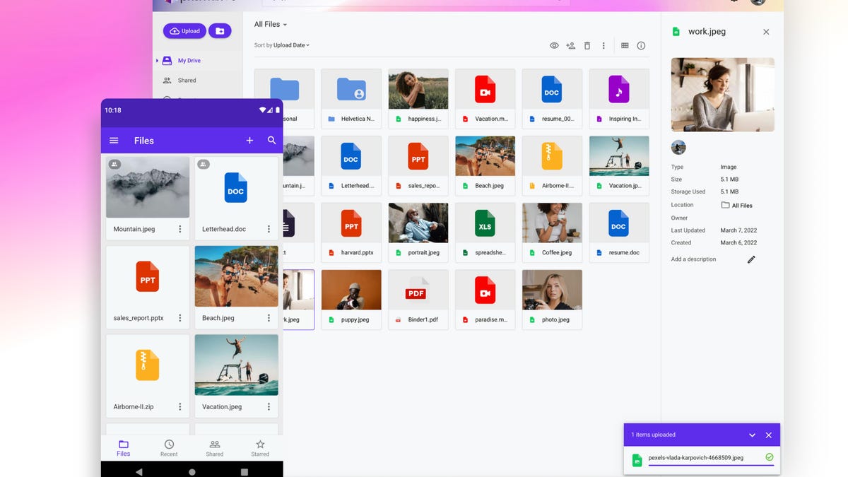Viewport: 848px width, 477px height.
Task: Open the Vacation.m... video file icon
Action: [x=485, y=90]
